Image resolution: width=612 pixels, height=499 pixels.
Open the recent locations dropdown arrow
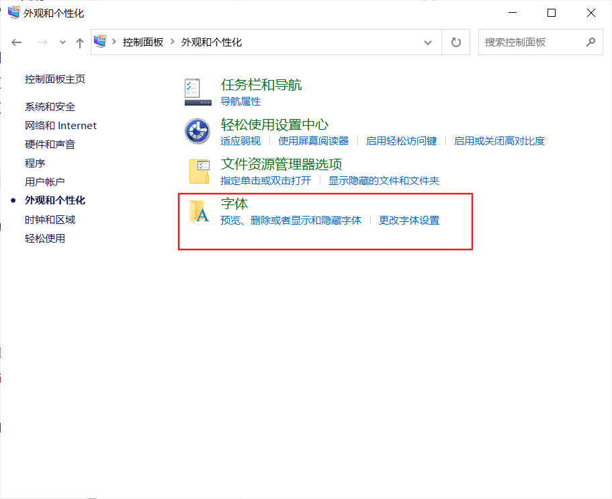click(62, 42)
